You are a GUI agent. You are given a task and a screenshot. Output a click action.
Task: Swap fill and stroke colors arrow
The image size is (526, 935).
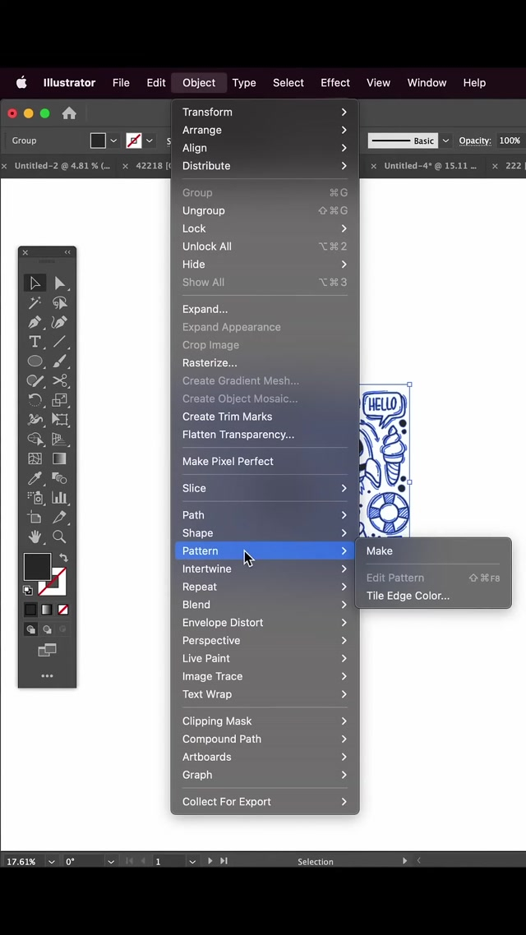coord(63,558)
